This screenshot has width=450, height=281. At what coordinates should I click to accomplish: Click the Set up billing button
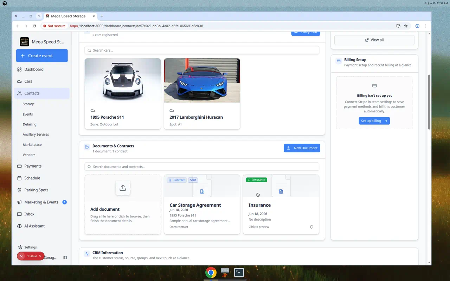click(x=374, y=121)
